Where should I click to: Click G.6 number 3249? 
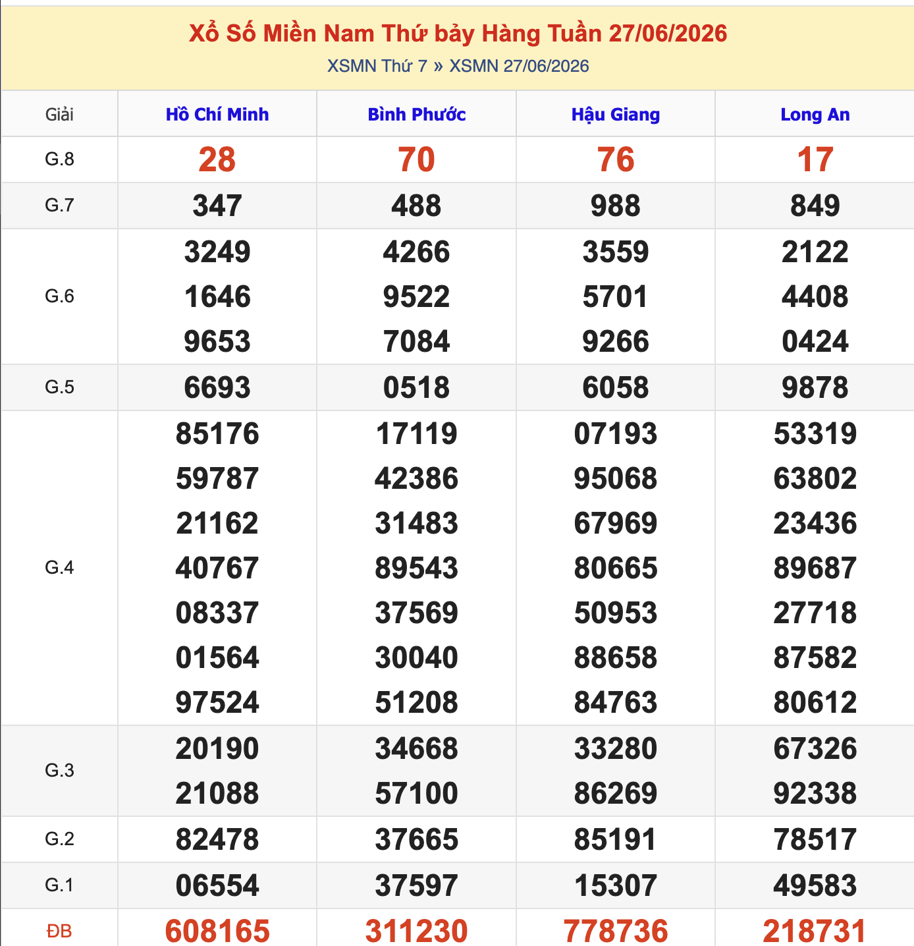(x=217, y=252)
